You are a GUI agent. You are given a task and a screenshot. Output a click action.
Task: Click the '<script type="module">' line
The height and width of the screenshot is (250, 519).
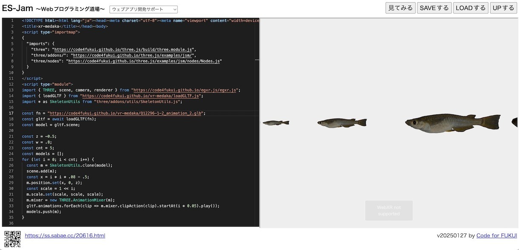coord(48,84)
